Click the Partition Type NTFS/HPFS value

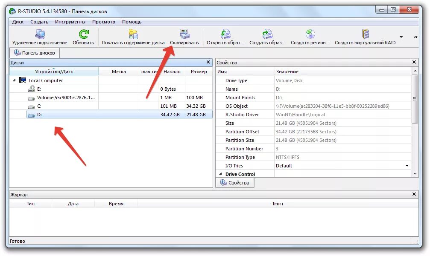pyautogui.click(x=287, y=157)
